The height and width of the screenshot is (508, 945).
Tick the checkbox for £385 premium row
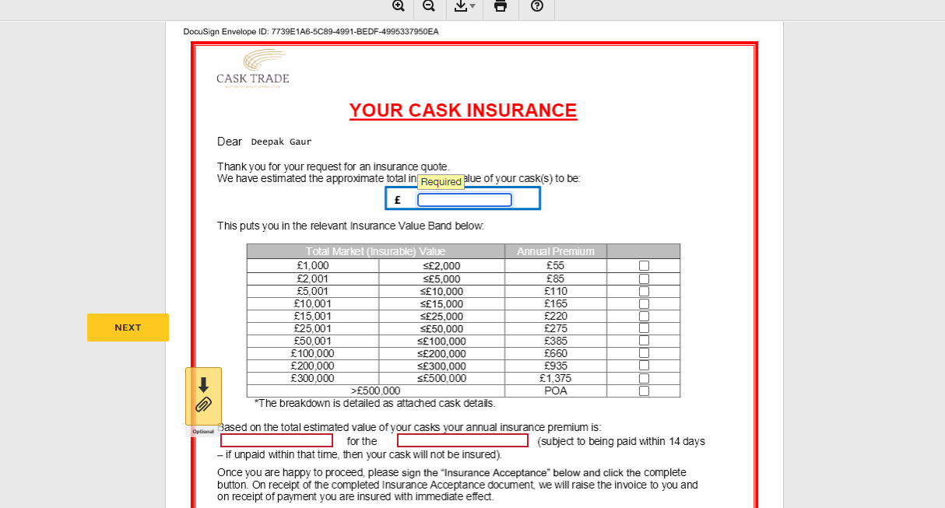(644, 341)
